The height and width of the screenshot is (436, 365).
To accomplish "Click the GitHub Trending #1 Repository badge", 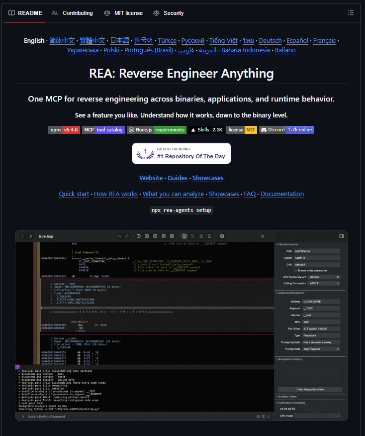I will tap(182, 153).
